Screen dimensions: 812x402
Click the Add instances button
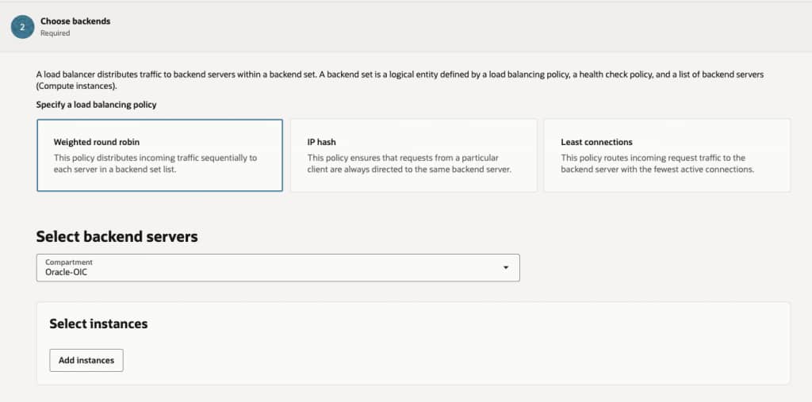[x=86, y=360]
